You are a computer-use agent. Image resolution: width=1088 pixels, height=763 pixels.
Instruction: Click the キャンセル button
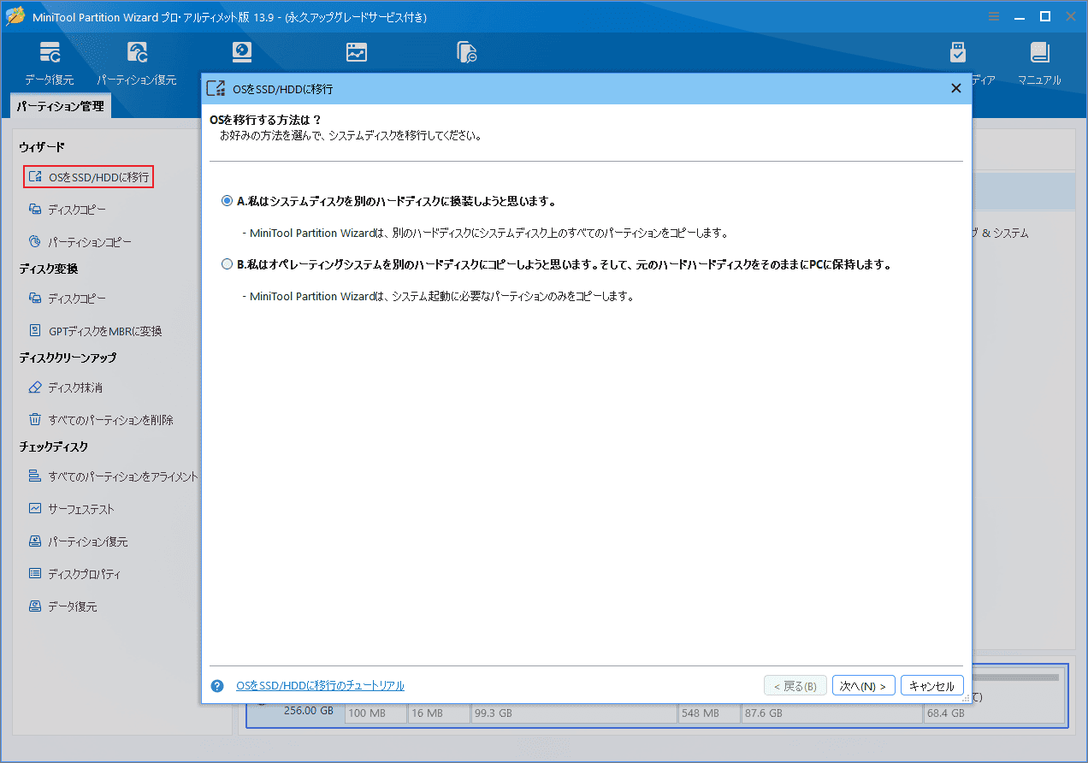pos(932,686)
